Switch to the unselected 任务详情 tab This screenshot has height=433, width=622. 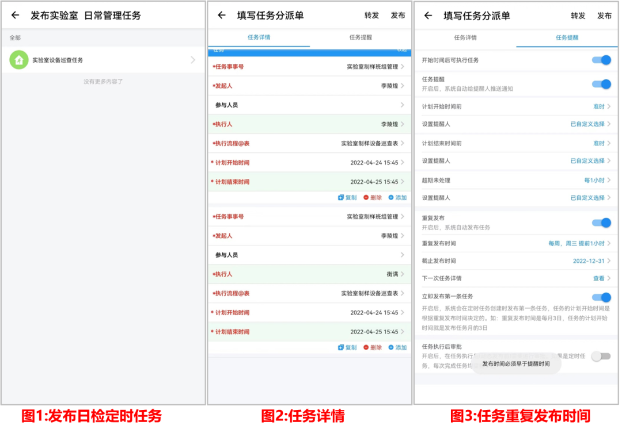tap(465, 37)
